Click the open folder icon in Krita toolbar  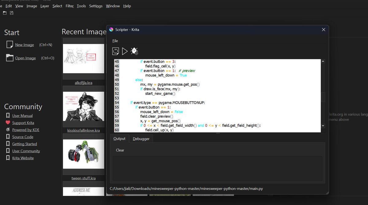point(5,13)
